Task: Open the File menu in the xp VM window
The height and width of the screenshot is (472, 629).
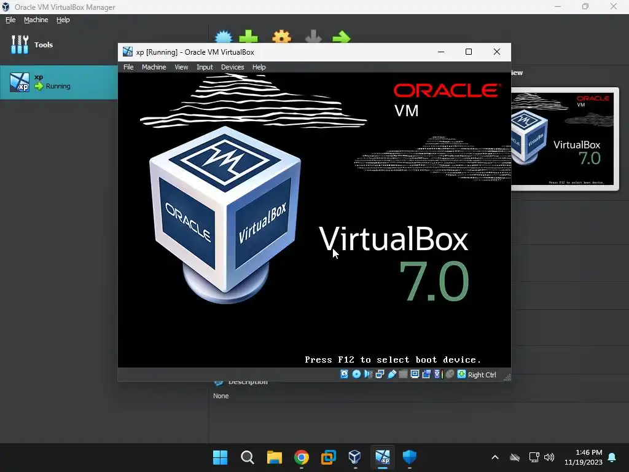Action: tap(128, 67)
